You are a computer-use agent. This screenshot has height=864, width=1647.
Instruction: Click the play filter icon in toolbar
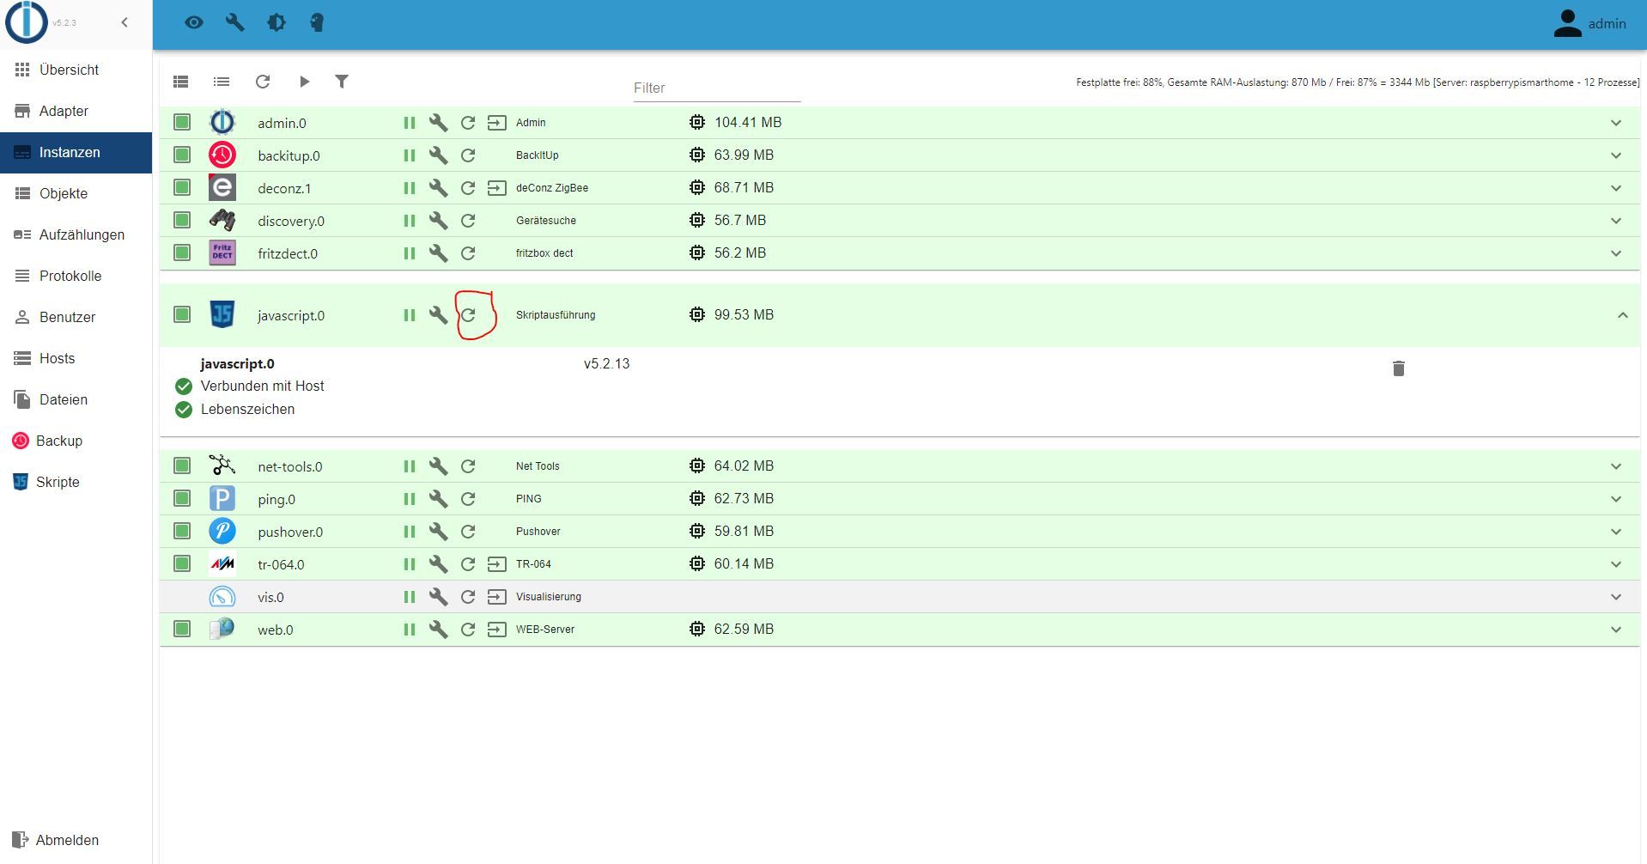pyautogui.click(x=304, y=82)
